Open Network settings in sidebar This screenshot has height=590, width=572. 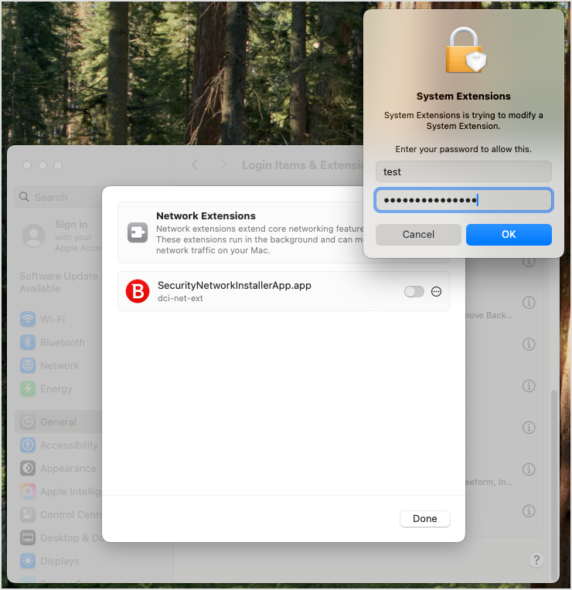[60, 366]
